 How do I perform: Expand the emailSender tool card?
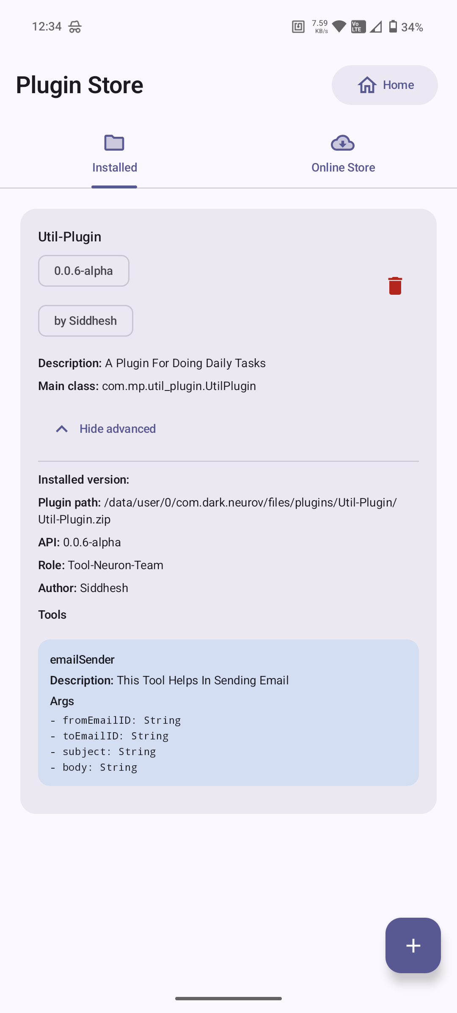(228, 659)
